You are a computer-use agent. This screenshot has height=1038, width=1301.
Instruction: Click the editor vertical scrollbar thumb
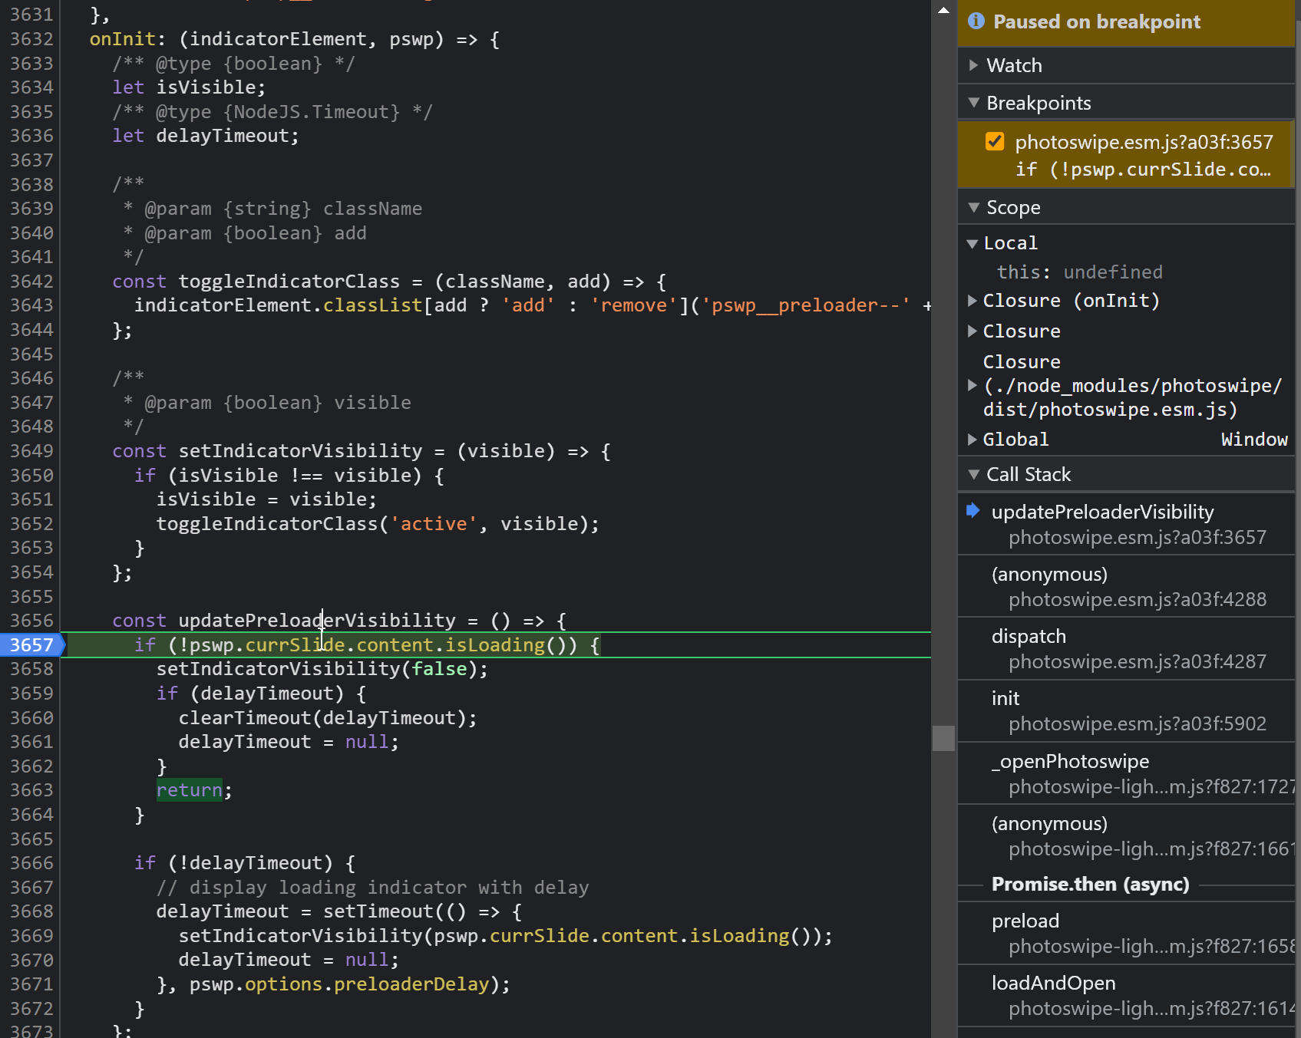pyautogui.click(x=943, y=737)
